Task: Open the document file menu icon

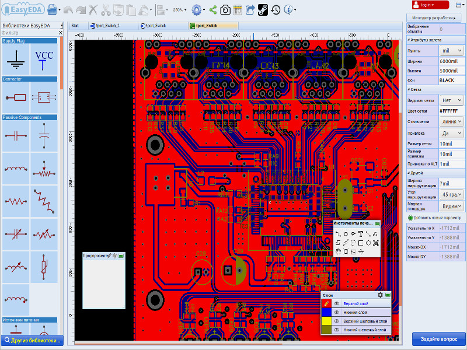Action: point(53,9)
